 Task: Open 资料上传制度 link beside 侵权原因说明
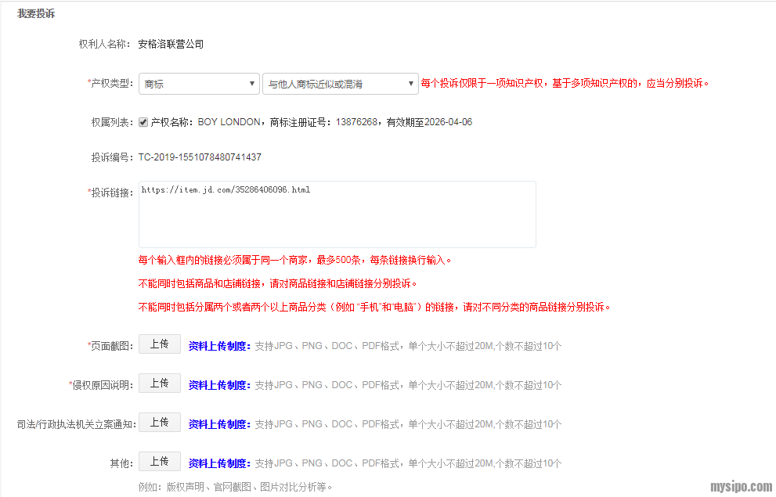click(x=219, y=385)
